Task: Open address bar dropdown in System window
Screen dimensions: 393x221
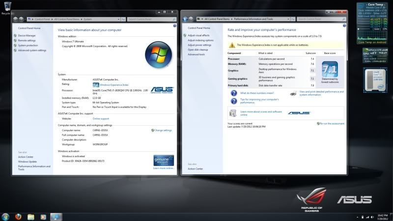Action: [x=118, y=19]
